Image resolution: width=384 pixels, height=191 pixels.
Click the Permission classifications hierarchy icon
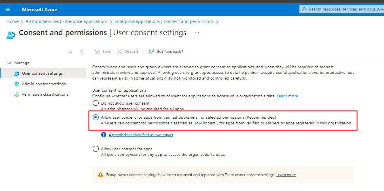(x=17, y=94)
